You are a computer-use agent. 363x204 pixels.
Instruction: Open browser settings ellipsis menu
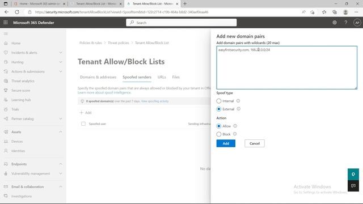point(356,12)
